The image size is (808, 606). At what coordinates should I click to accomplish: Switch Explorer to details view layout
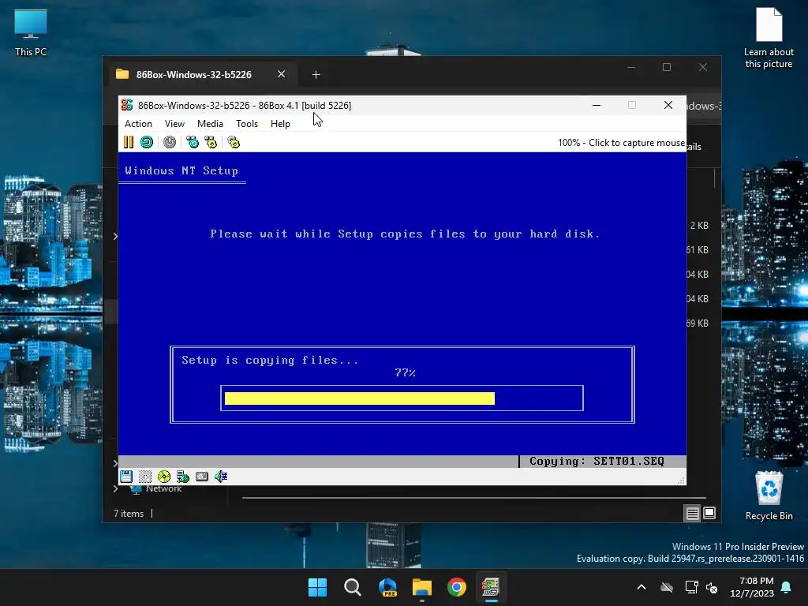click(x=692, y=513)
